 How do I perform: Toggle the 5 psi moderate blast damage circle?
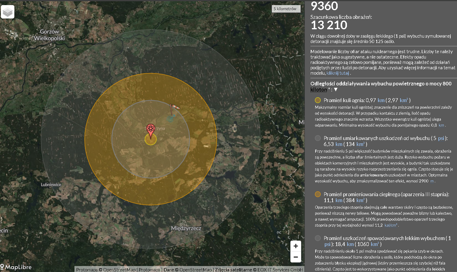click(x=318, y=138)
